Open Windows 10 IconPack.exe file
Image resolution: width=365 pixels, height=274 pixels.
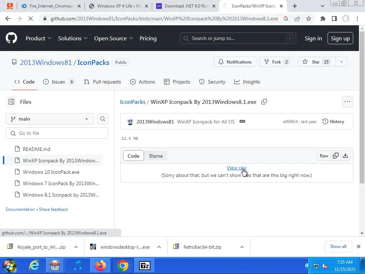(51, 172)
